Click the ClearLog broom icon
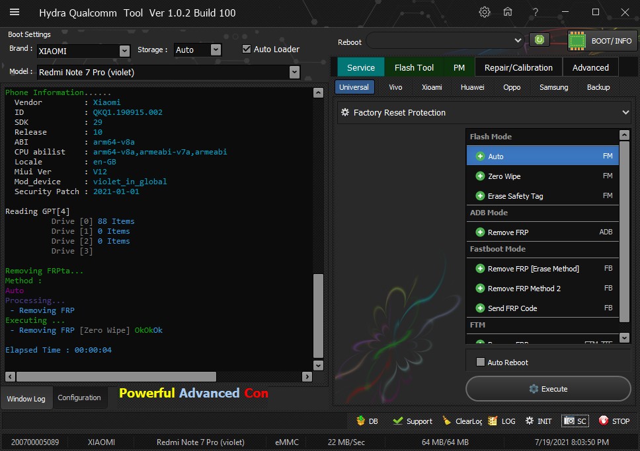The width and height of the screenshot is (640, 451). point(448,421)
